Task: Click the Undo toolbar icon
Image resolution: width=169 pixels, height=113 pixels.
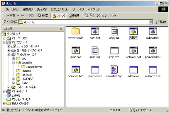Action: (104, 16)
